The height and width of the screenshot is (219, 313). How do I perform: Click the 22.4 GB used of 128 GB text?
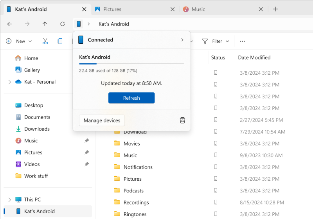pos(108,70)
